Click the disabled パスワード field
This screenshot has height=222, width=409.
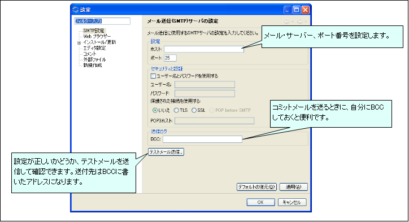coord(204,93)
